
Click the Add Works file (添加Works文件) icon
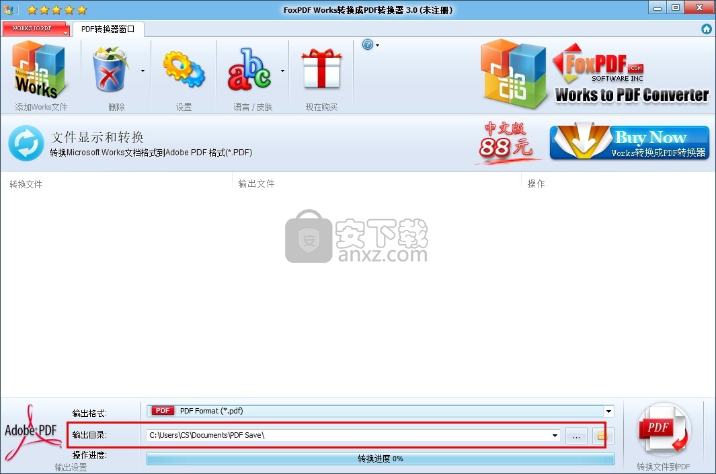[39, 70]
